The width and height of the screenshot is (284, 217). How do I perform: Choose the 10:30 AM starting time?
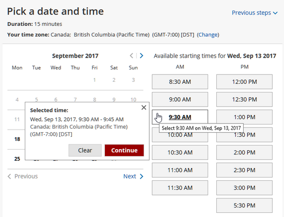[x=180, y=152]
